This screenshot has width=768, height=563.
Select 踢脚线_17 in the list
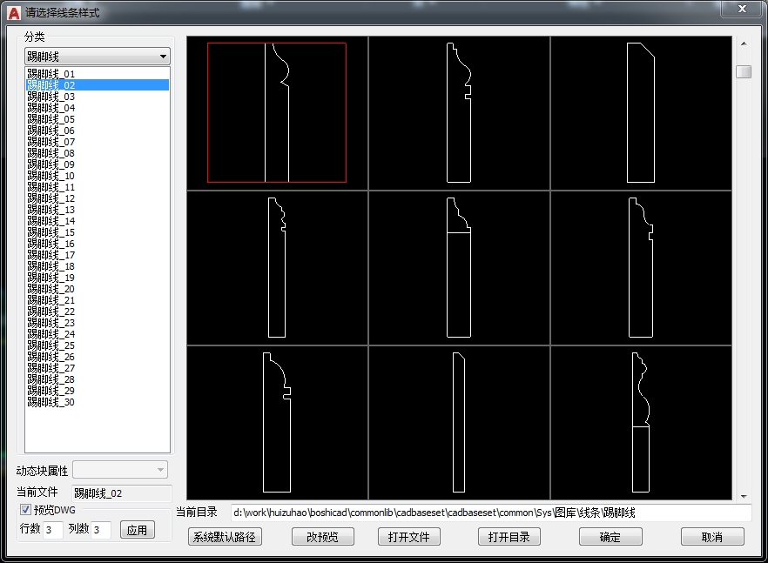coord(97,255)
